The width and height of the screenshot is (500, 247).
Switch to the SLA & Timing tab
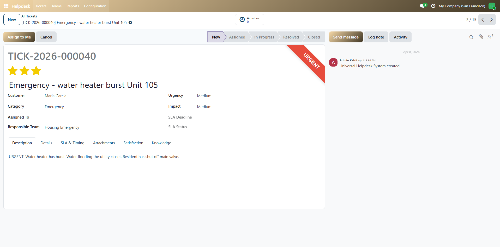(73, 143)
